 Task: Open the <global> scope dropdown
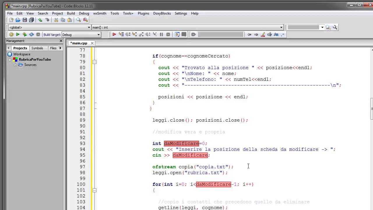point(50,27)
